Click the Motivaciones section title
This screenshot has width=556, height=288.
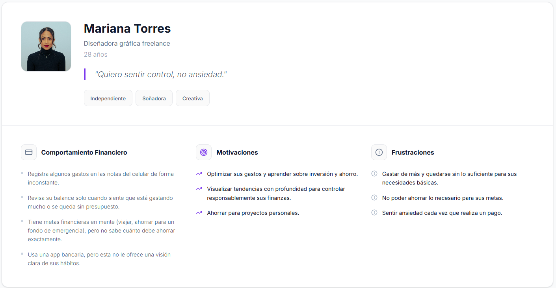(237, 152)
